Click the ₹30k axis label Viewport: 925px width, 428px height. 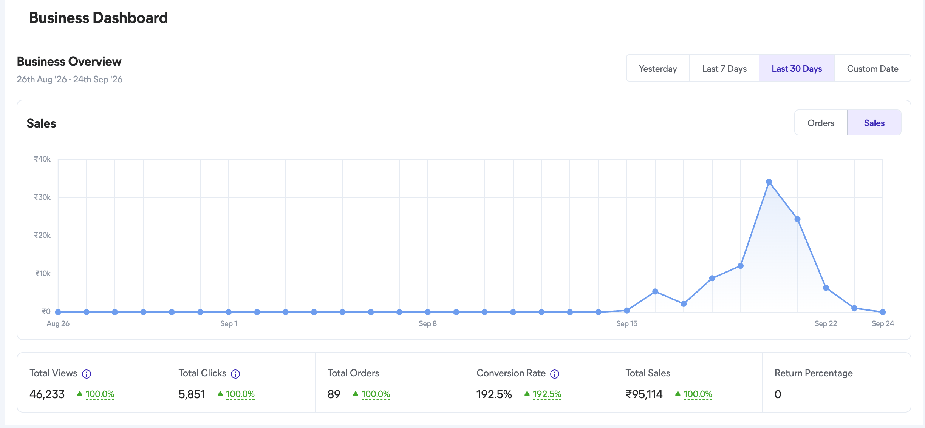click(42, 197)
